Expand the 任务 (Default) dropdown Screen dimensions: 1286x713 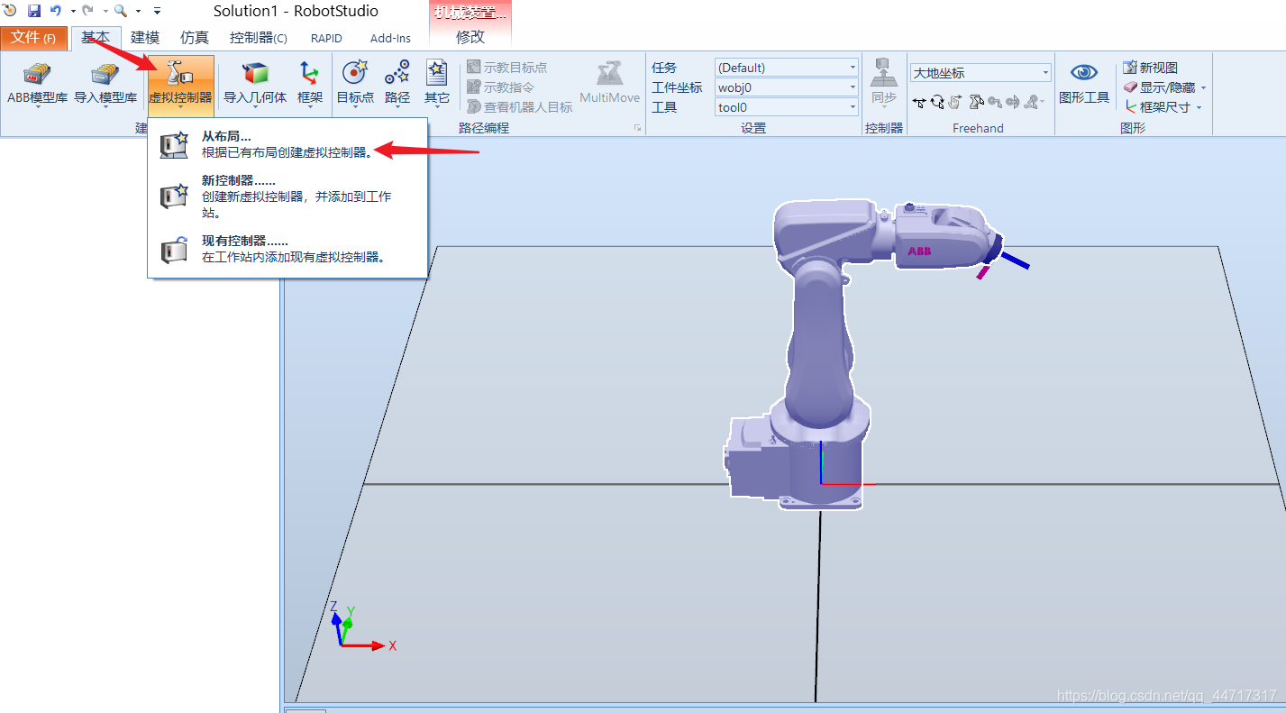853,68
